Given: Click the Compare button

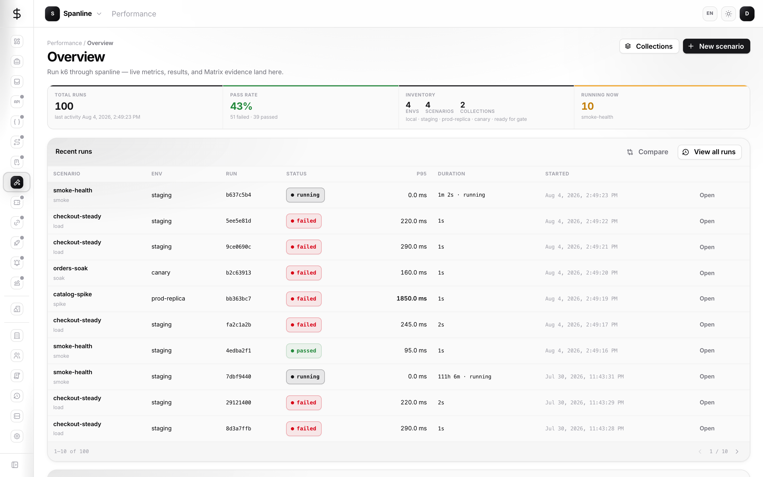Looking at the screenshot, I should [x=647, y=152].
